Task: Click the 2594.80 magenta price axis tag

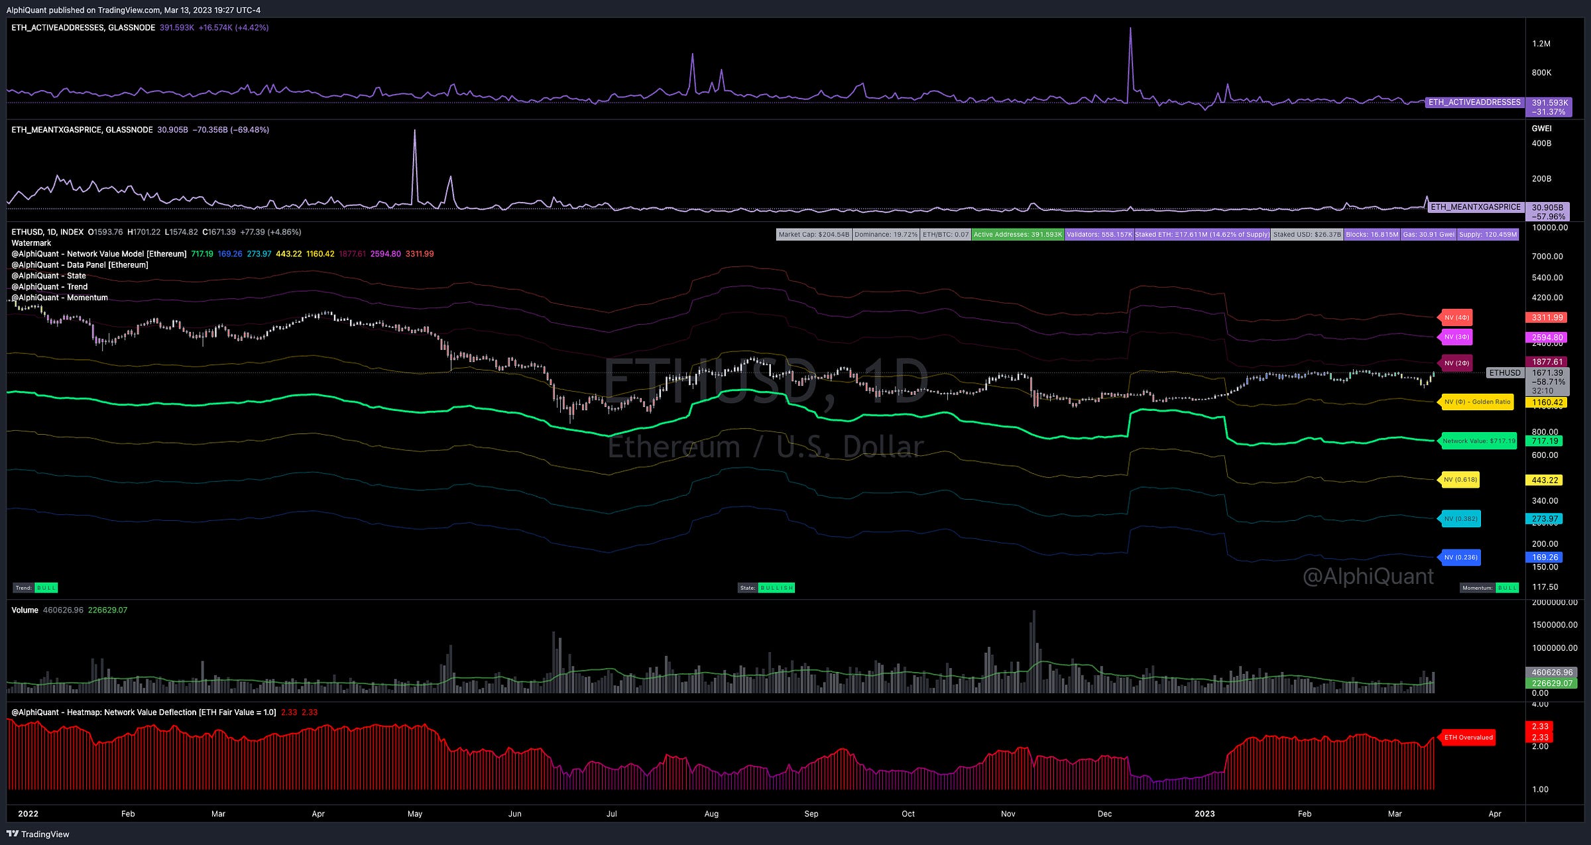Action: [x=1547, y=337]
